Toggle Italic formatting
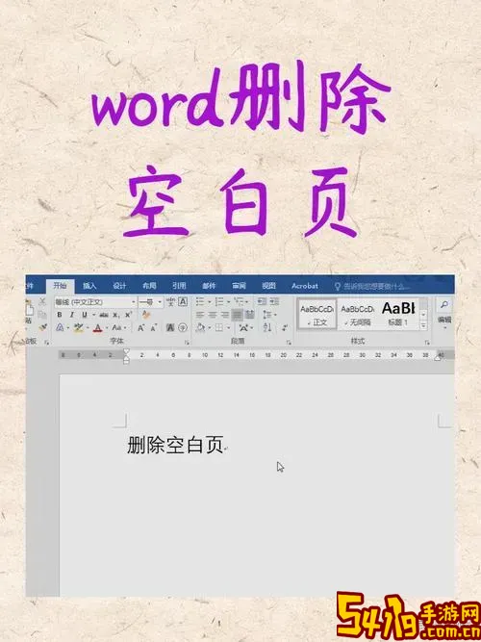The image size is (481, 642). (x=72, y=315)
